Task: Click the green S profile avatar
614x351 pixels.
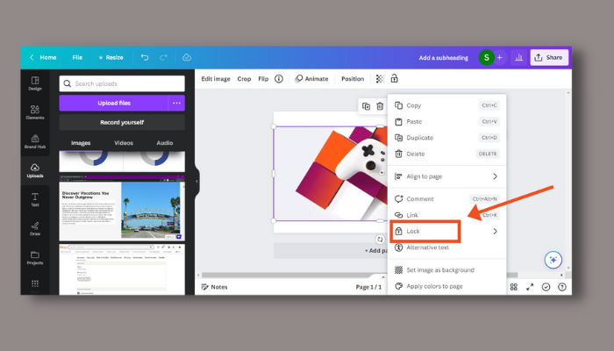Action: click(x=486, y=58)
